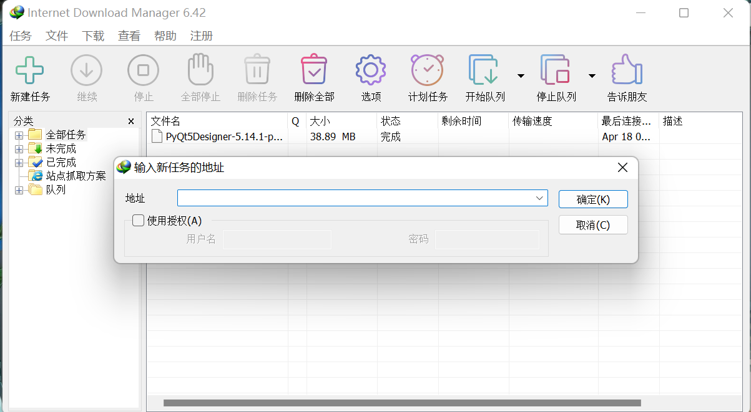Click the disabled 用户名 input field
Image resolution: width=751 pixels, height=412 pixels.
pos(277,239)
